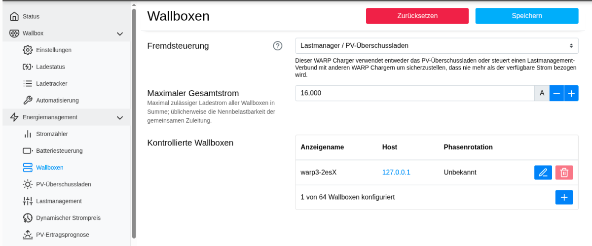Open the 127.0.0.1 host link
592x246 pixels.
pos(396,173)
